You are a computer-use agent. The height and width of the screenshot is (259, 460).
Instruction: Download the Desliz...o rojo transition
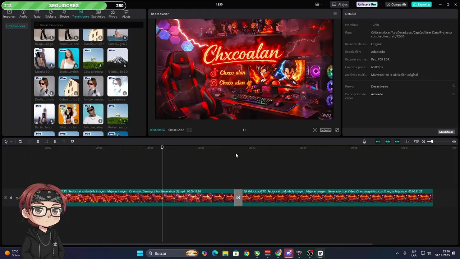[51, 94]
